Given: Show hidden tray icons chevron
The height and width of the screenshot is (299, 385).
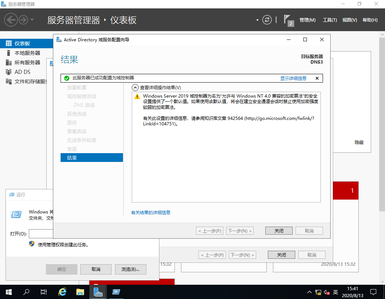Looking at the screenshot, I should coord(309,292).
